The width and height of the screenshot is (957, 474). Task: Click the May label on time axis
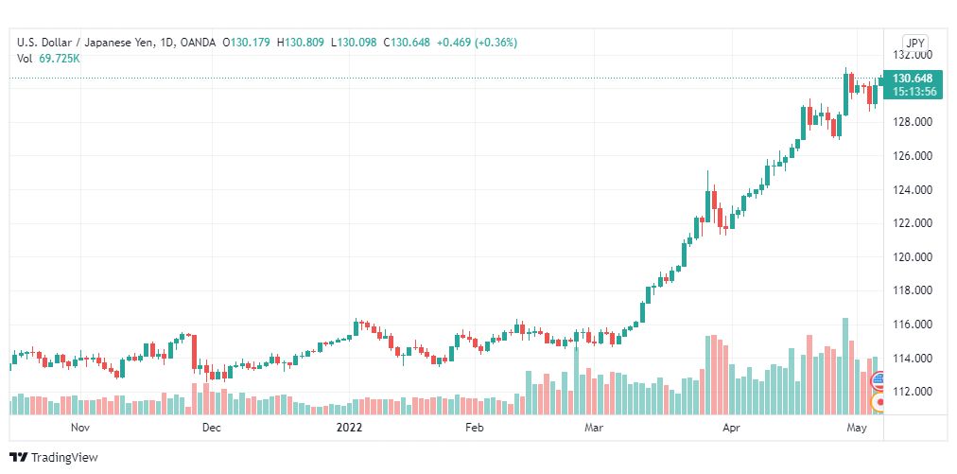pyautogui.click(x=857, y=428)
